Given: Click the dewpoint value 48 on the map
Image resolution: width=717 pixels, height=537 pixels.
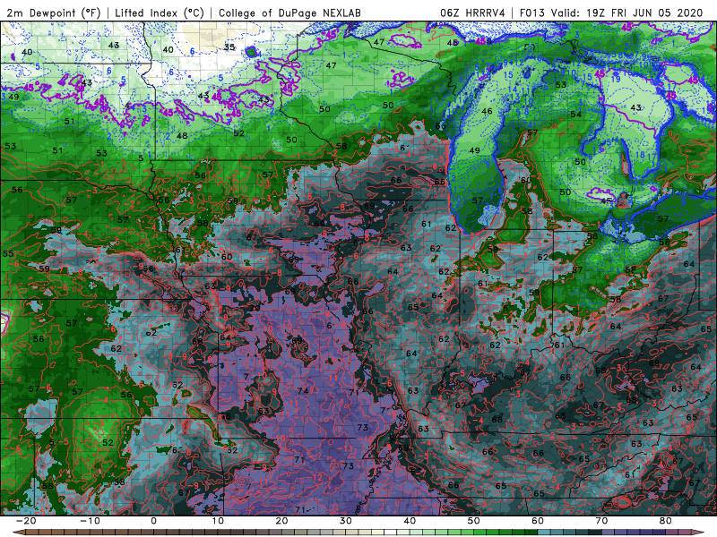Looking at the screenshot, I should point(182,136).
